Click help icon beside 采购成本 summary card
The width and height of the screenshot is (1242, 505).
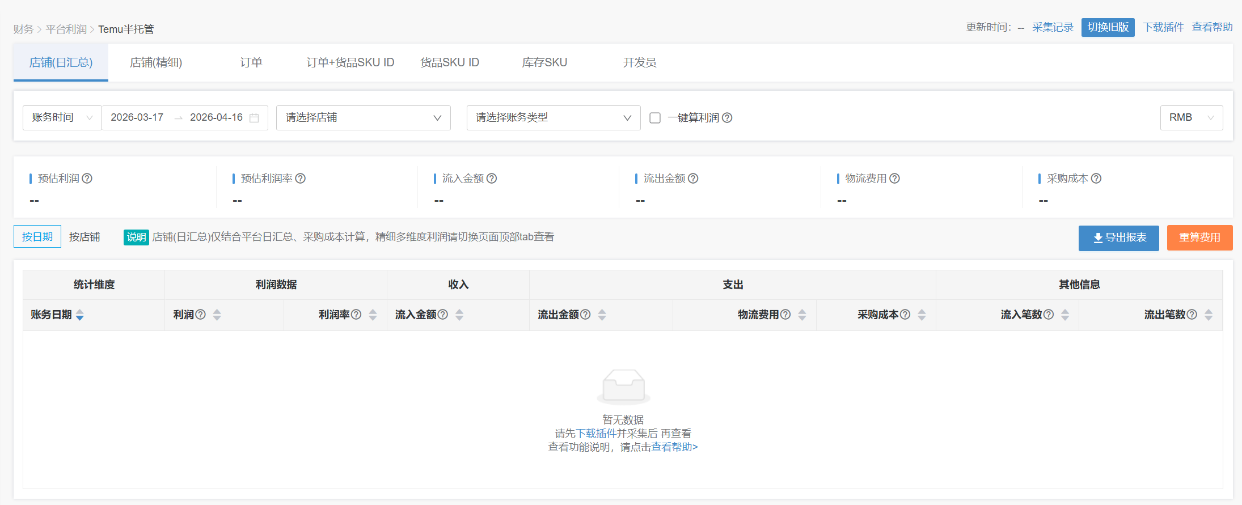pos(1096,179)
